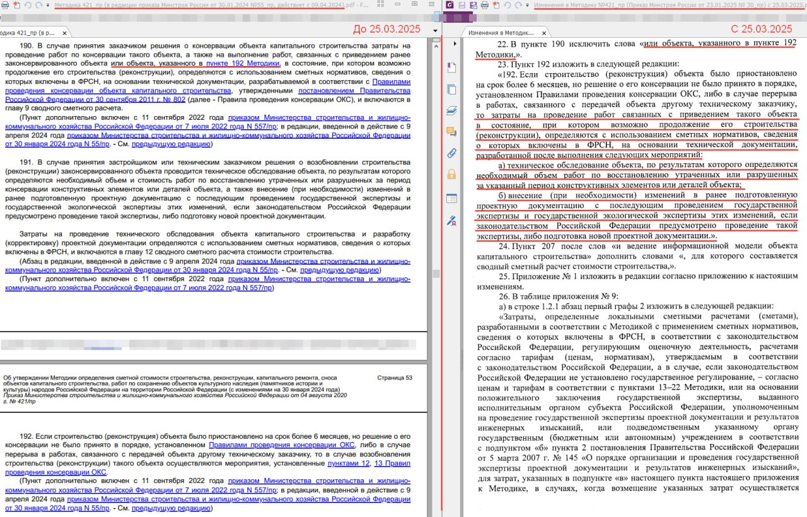Click text '22. В пункте 190 исключить слова'
Viewport: 807px width, 517px height.
pyautogui.click(x=567, y=44)
